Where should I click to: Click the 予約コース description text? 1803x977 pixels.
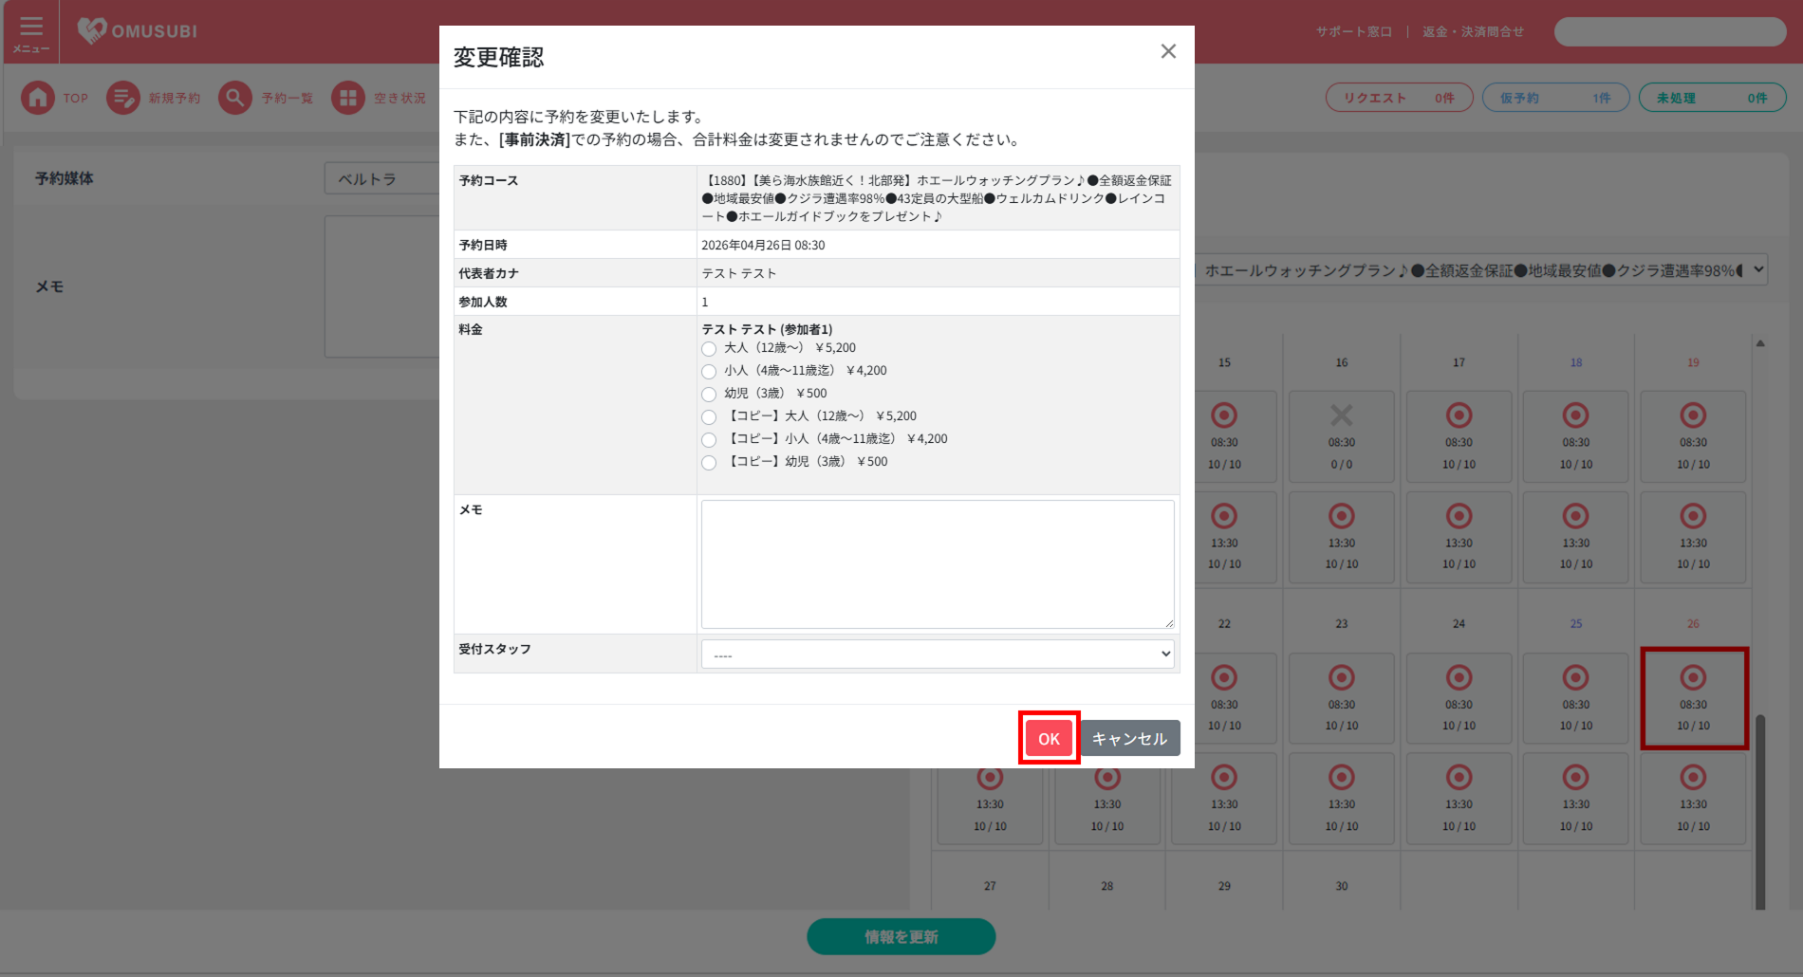(937, 198)
